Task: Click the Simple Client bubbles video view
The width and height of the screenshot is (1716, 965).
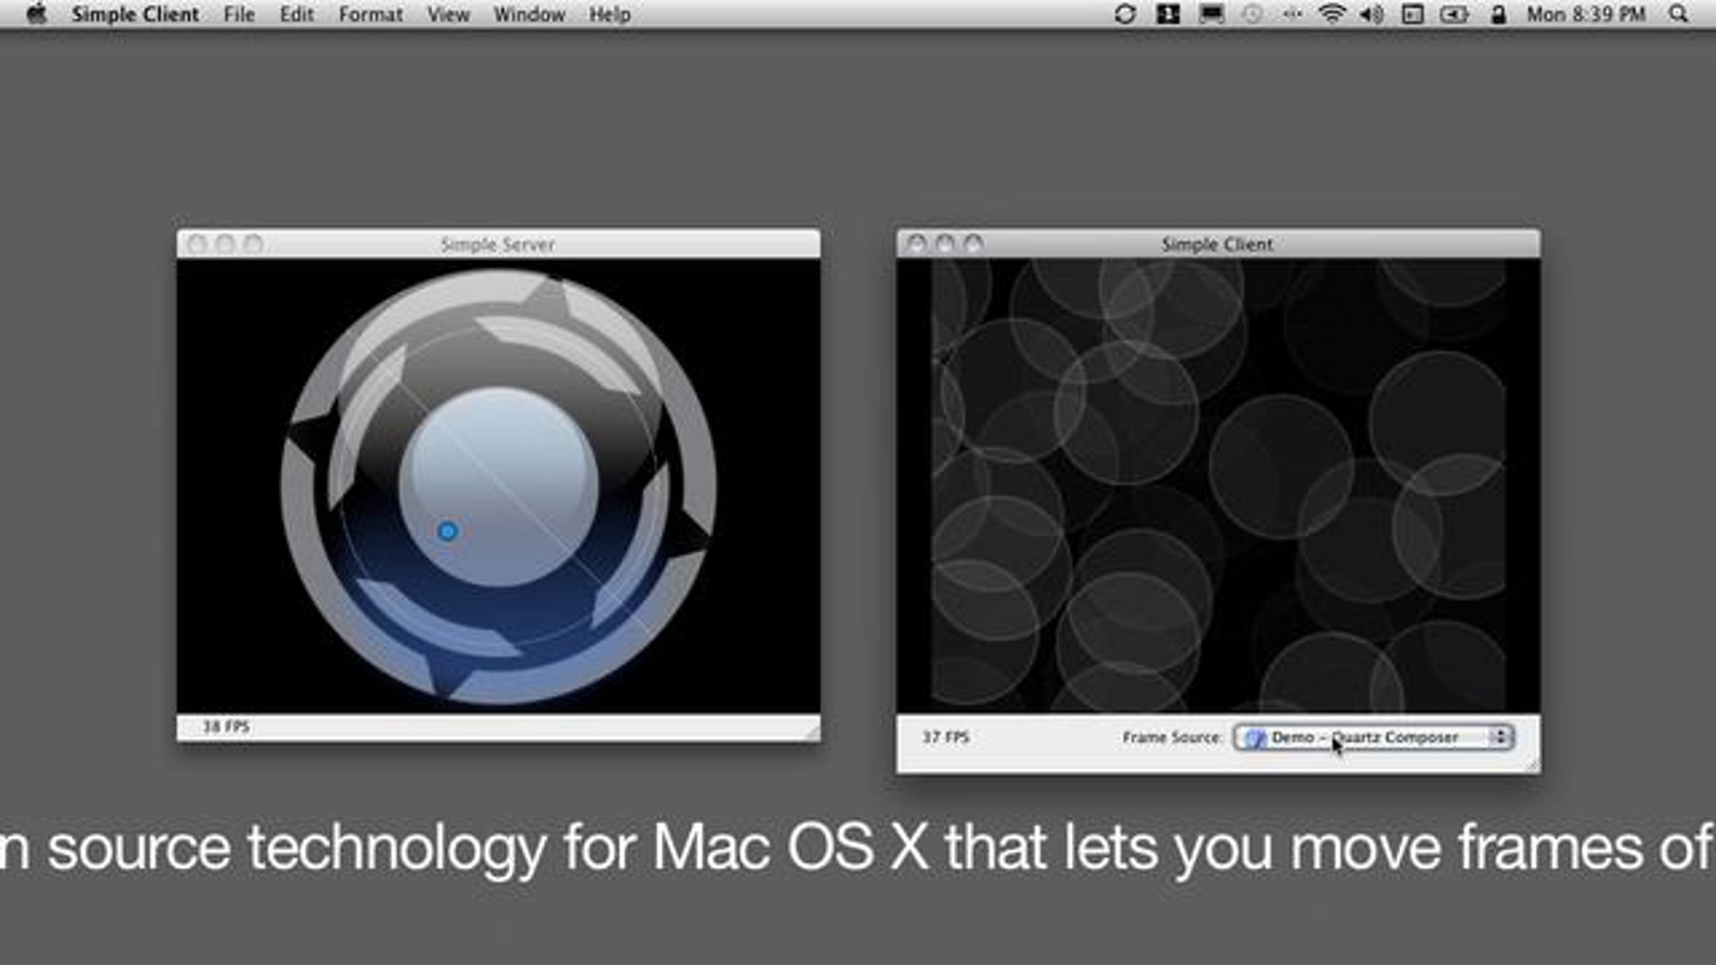Action: point(1218,485)
